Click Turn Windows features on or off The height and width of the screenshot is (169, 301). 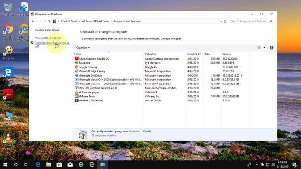pyautogui.click(x=52, y=45)
